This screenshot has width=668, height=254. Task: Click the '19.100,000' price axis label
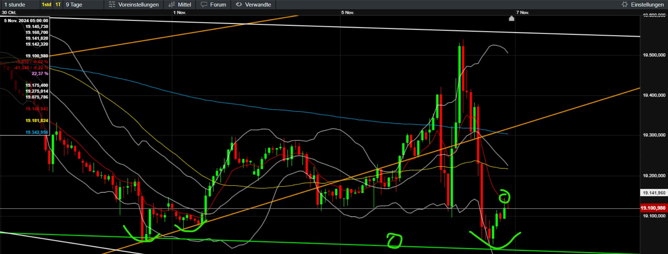[x=654, y=216]
